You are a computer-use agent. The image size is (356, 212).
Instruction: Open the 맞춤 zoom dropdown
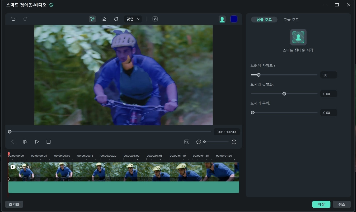[133, 19]
